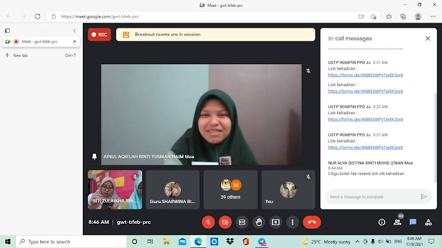The image size is (442, 248).
Task: Leave the call with red hang-up button
Action: (x=311, y=222)
